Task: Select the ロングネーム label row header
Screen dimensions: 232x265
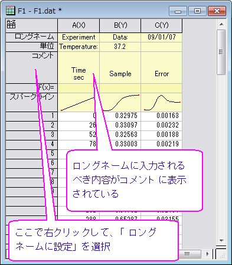Action: pos(32,37)
